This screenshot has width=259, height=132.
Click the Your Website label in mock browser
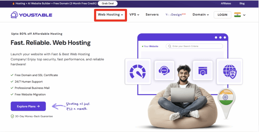pos(150,46)
